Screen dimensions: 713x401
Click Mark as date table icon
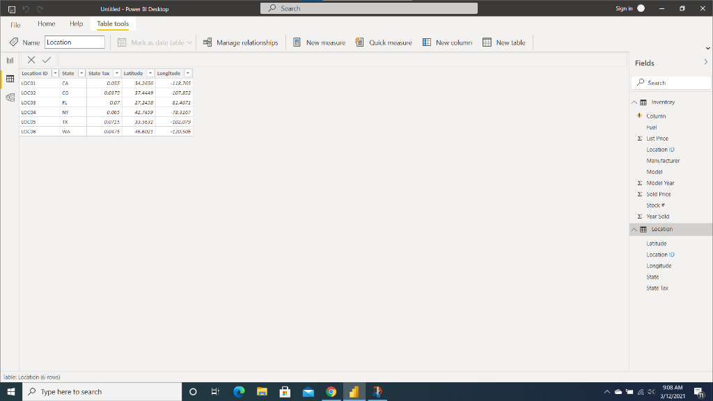click(122, 42)
